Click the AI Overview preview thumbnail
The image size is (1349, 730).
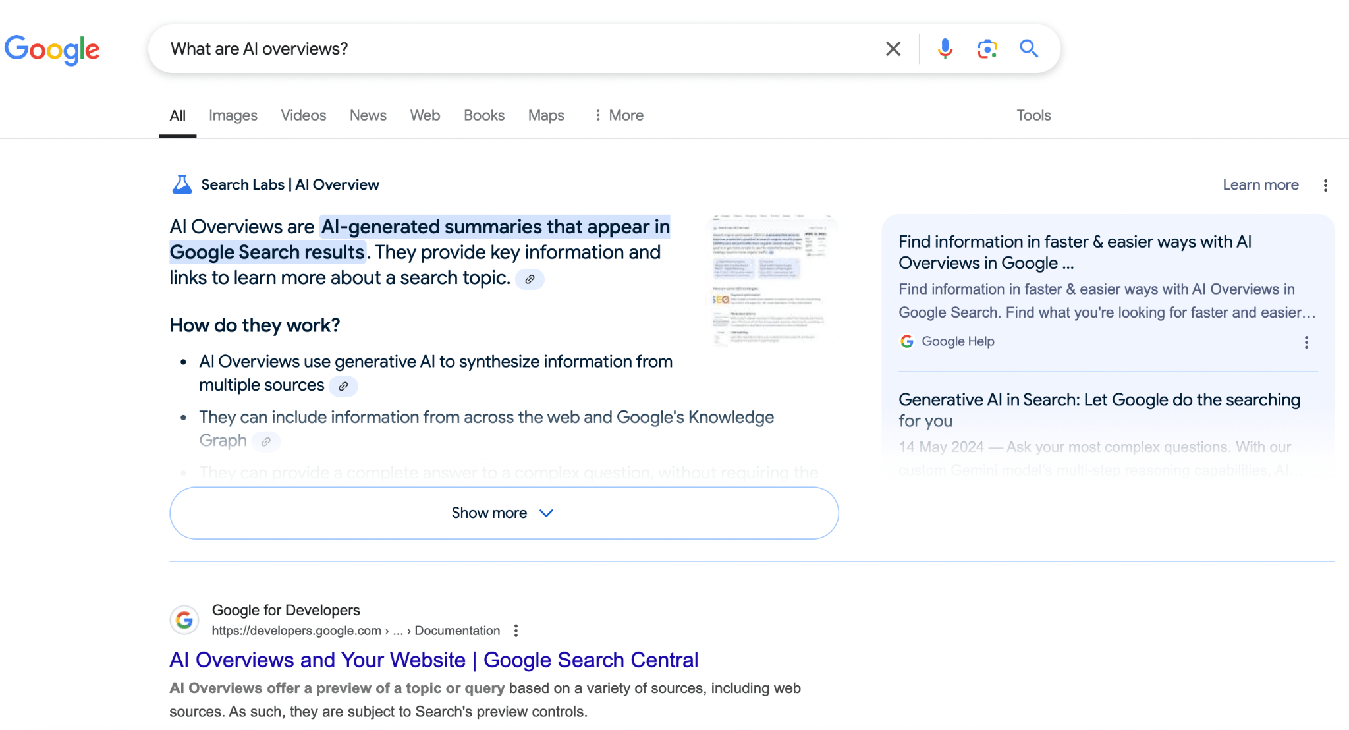point(771,279)
